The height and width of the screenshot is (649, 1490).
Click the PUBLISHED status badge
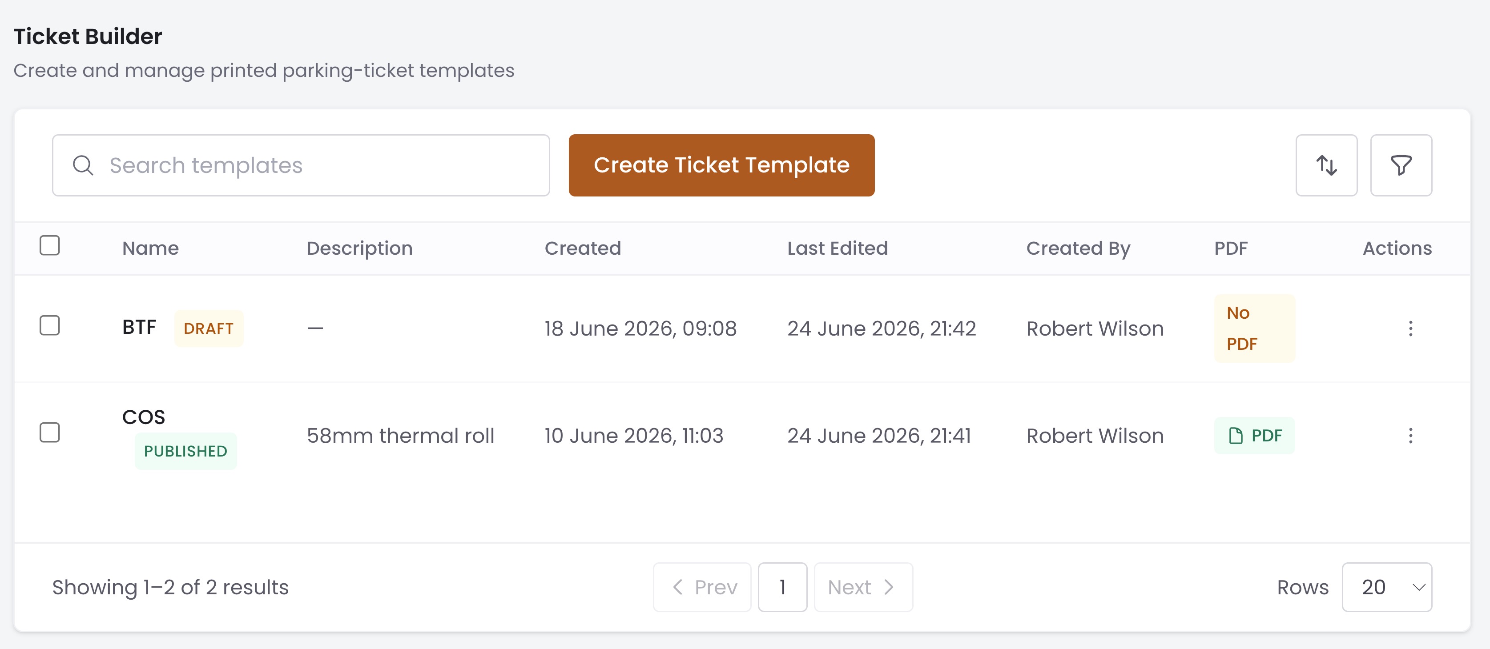pos(185,451)
